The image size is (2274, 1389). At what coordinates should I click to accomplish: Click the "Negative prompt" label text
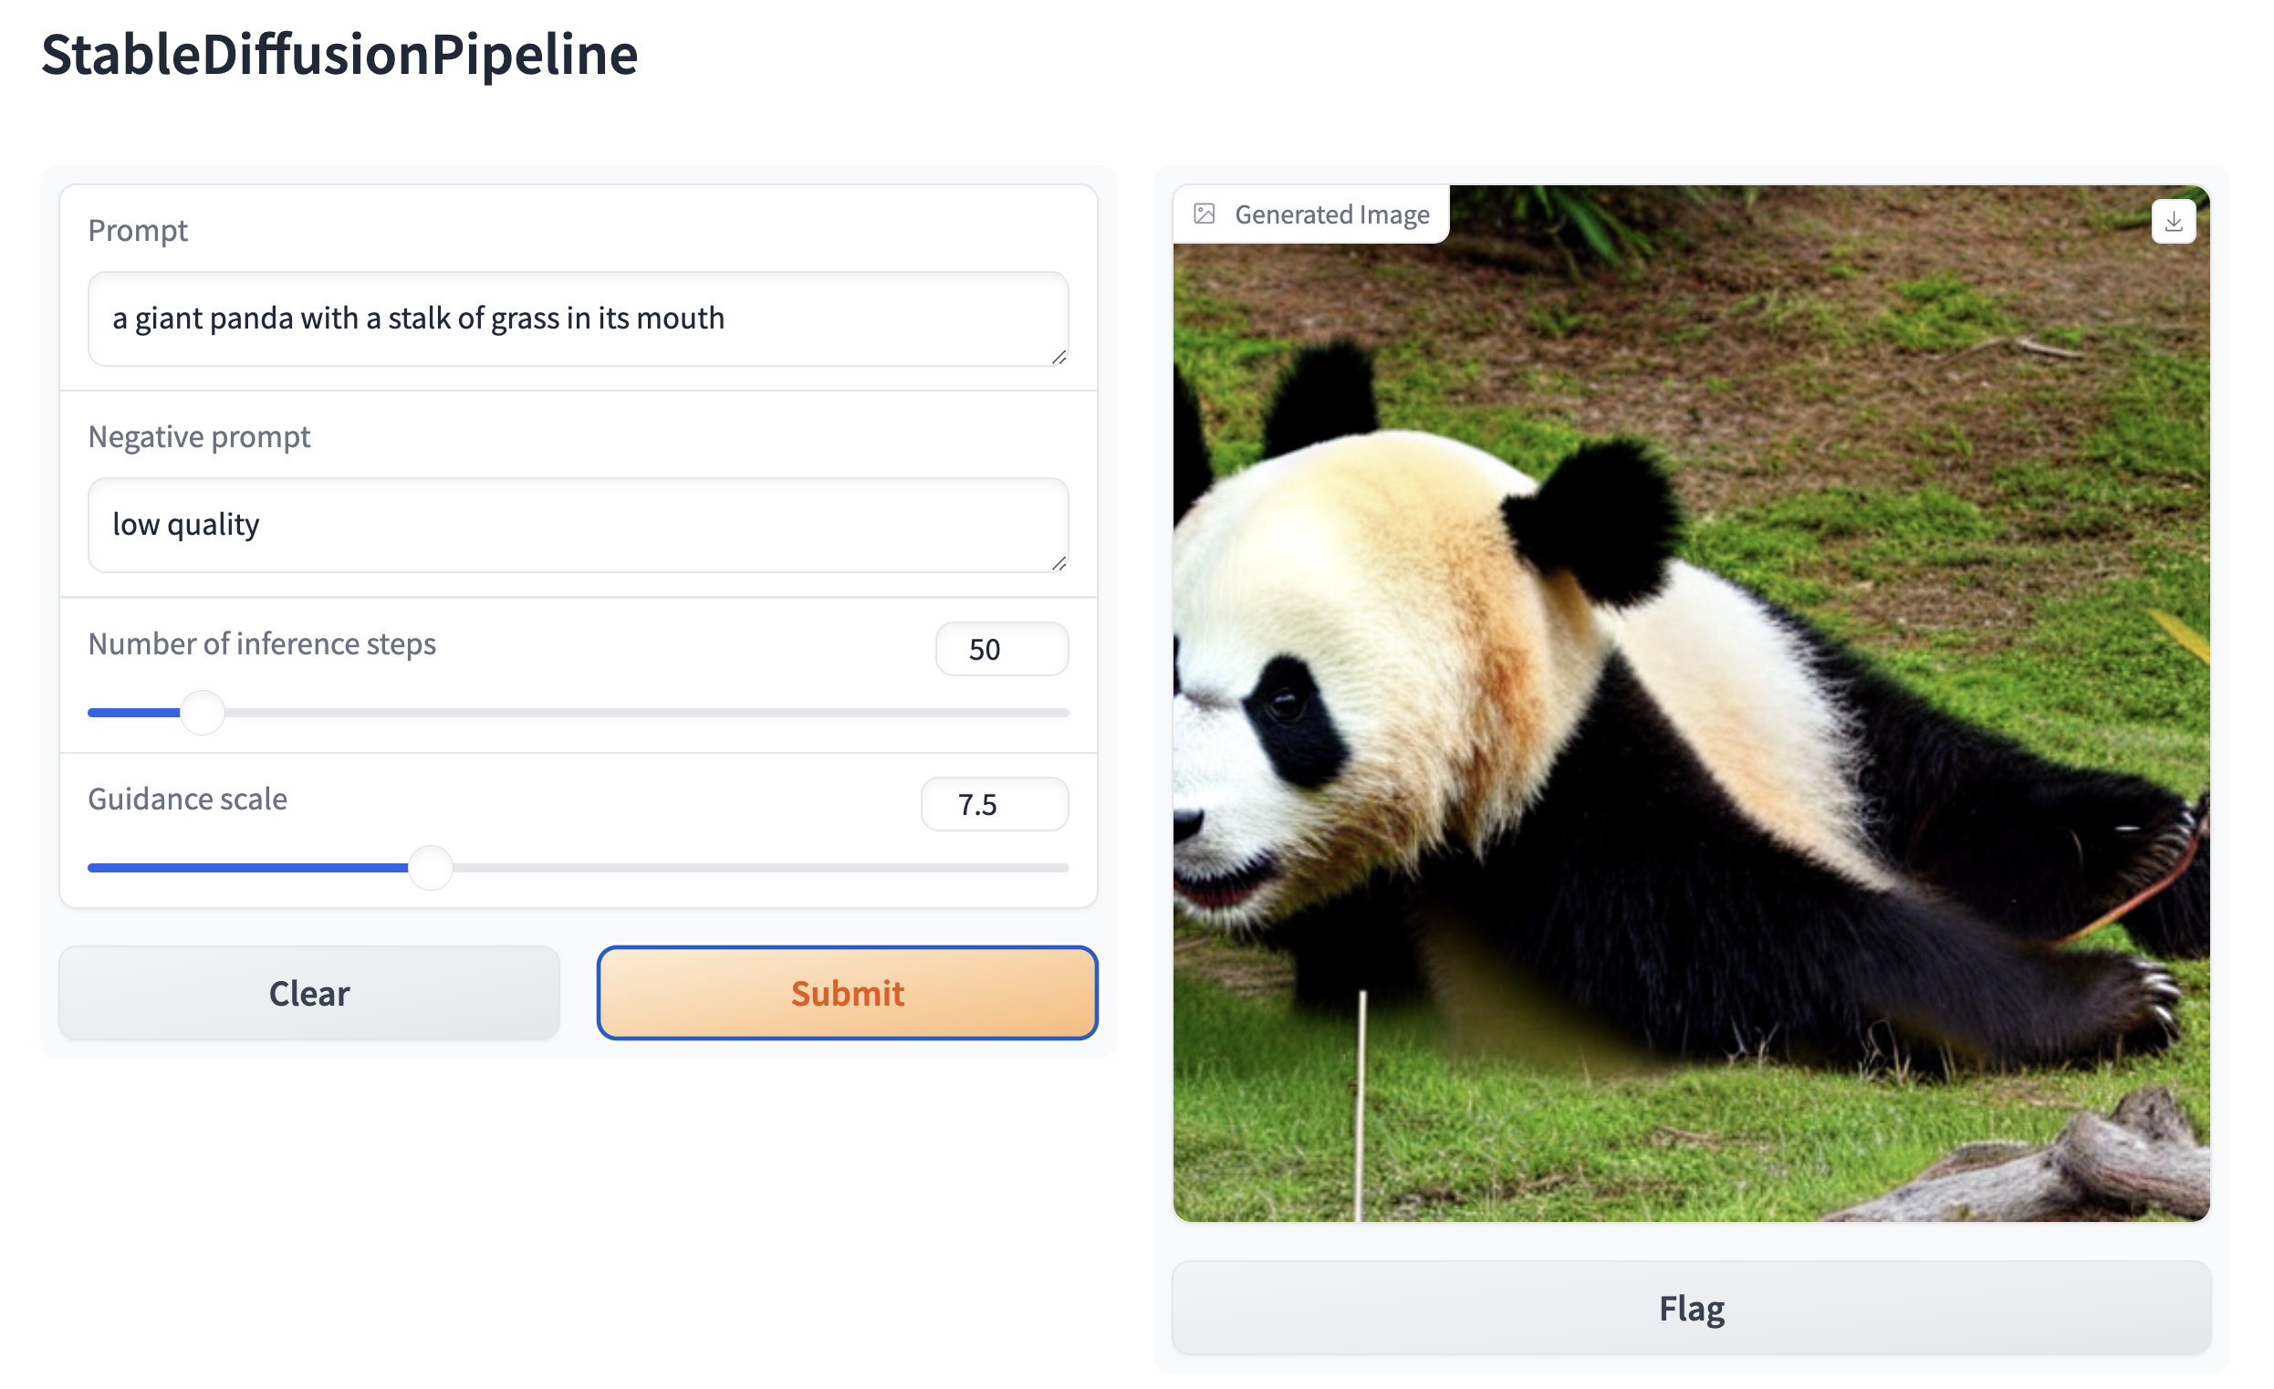(x=198, y=436)
